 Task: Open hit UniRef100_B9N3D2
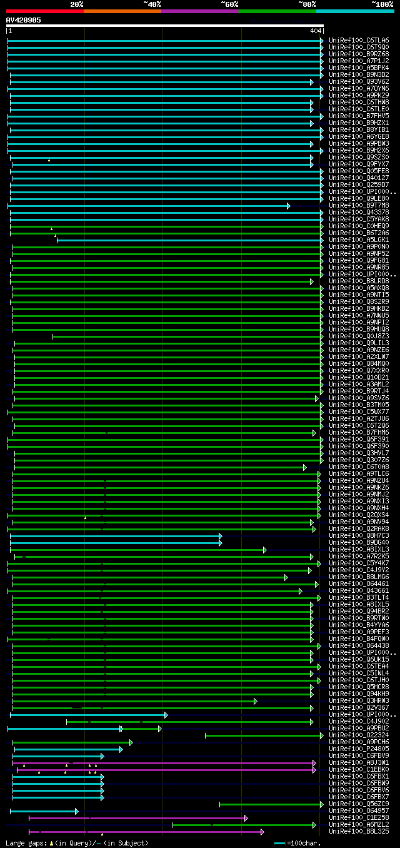[x=359, y=74]
